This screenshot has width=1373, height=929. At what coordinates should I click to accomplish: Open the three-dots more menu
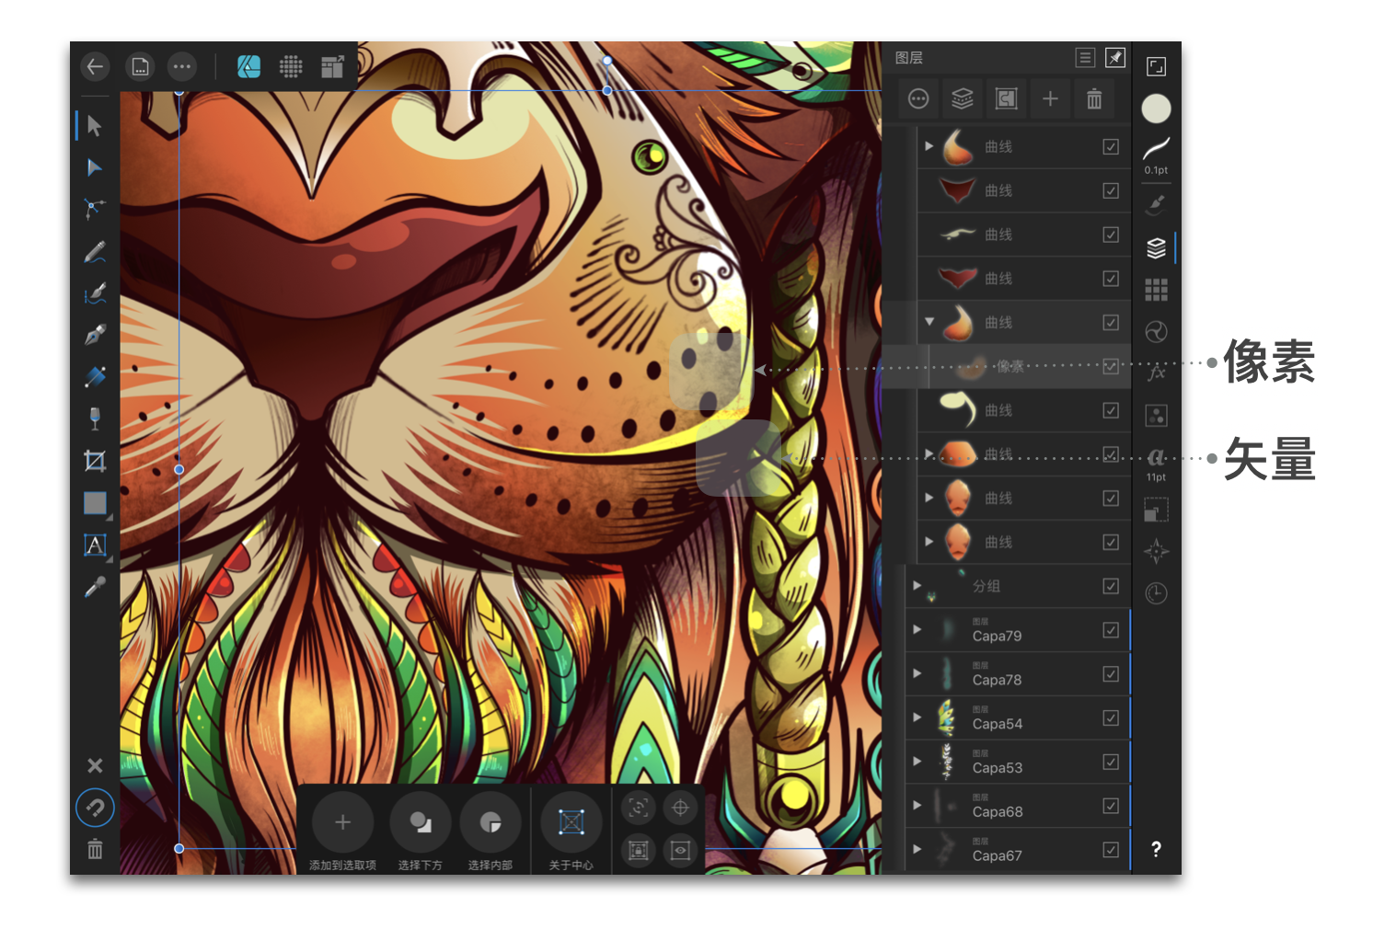point(182,66)
